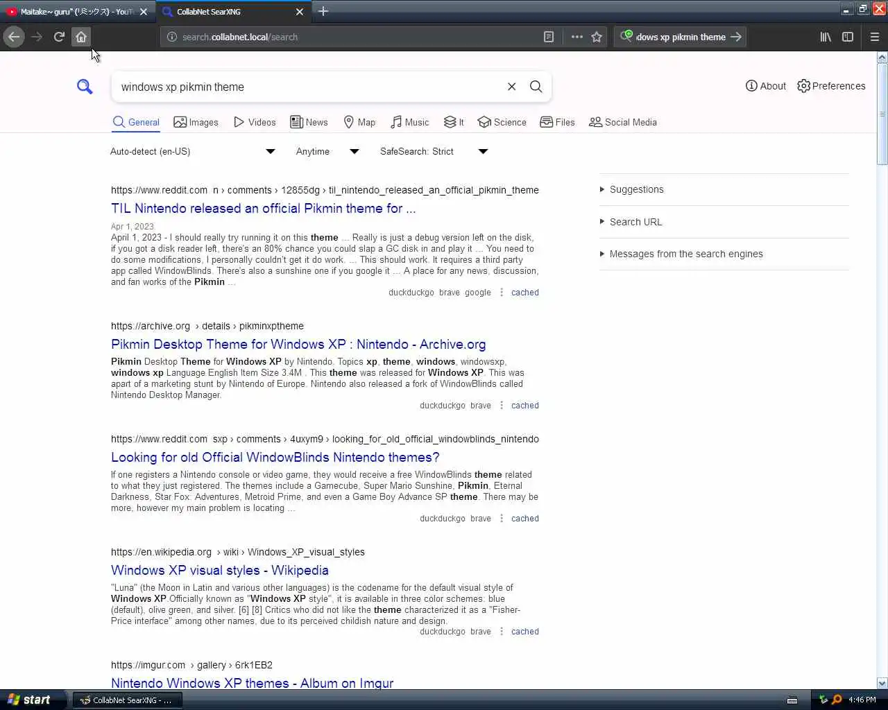Open cached link for Archive.org result
888x710 pixels.
click(x=525, y=406)
